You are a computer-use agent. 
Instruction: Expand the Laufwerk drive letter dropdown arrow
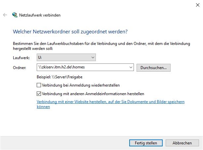93,58
